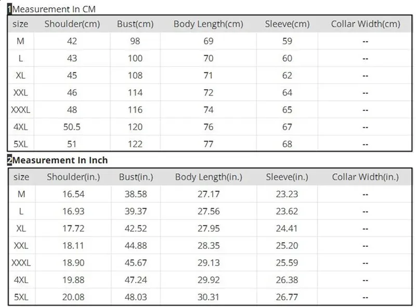Click the 48.03 bust measurement
The width and height of the screenshot is (416, 307).
(135, 297)
